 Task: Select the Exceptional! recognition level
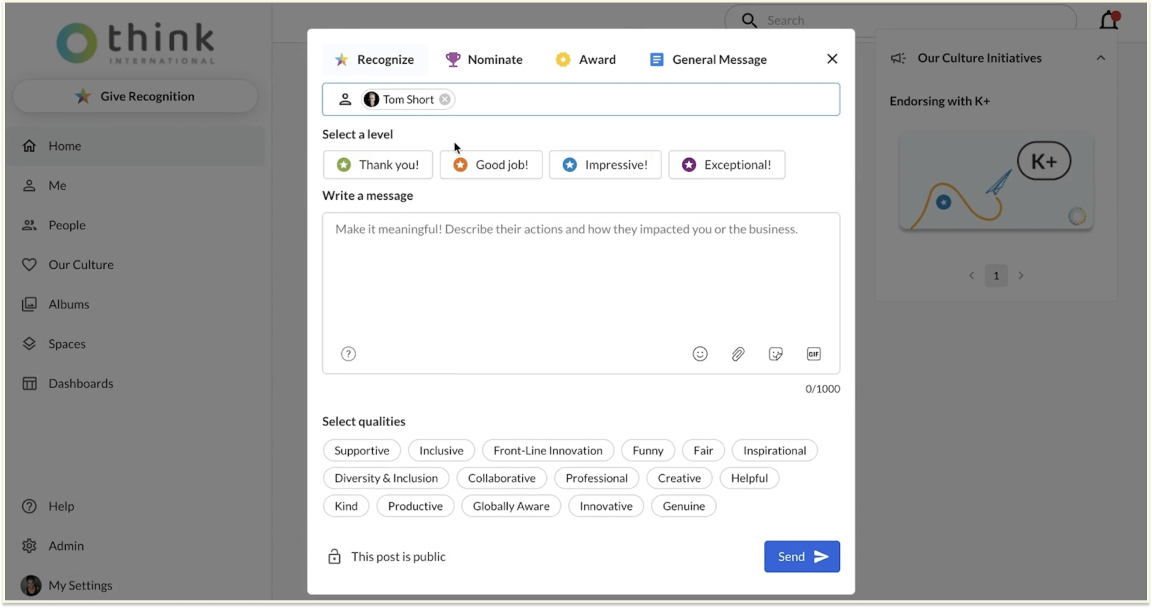pyautogui.click(x=727, y=164)
